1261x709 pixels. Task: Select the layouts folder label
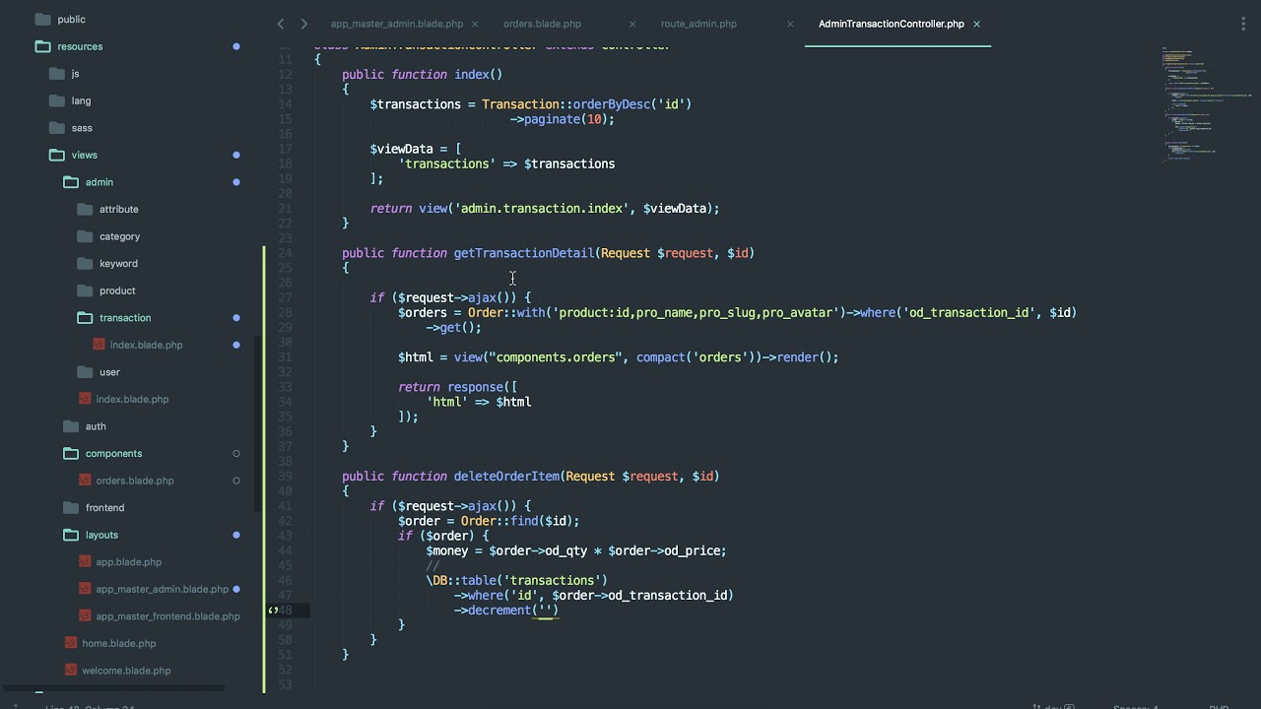click(x=101, y=535)
